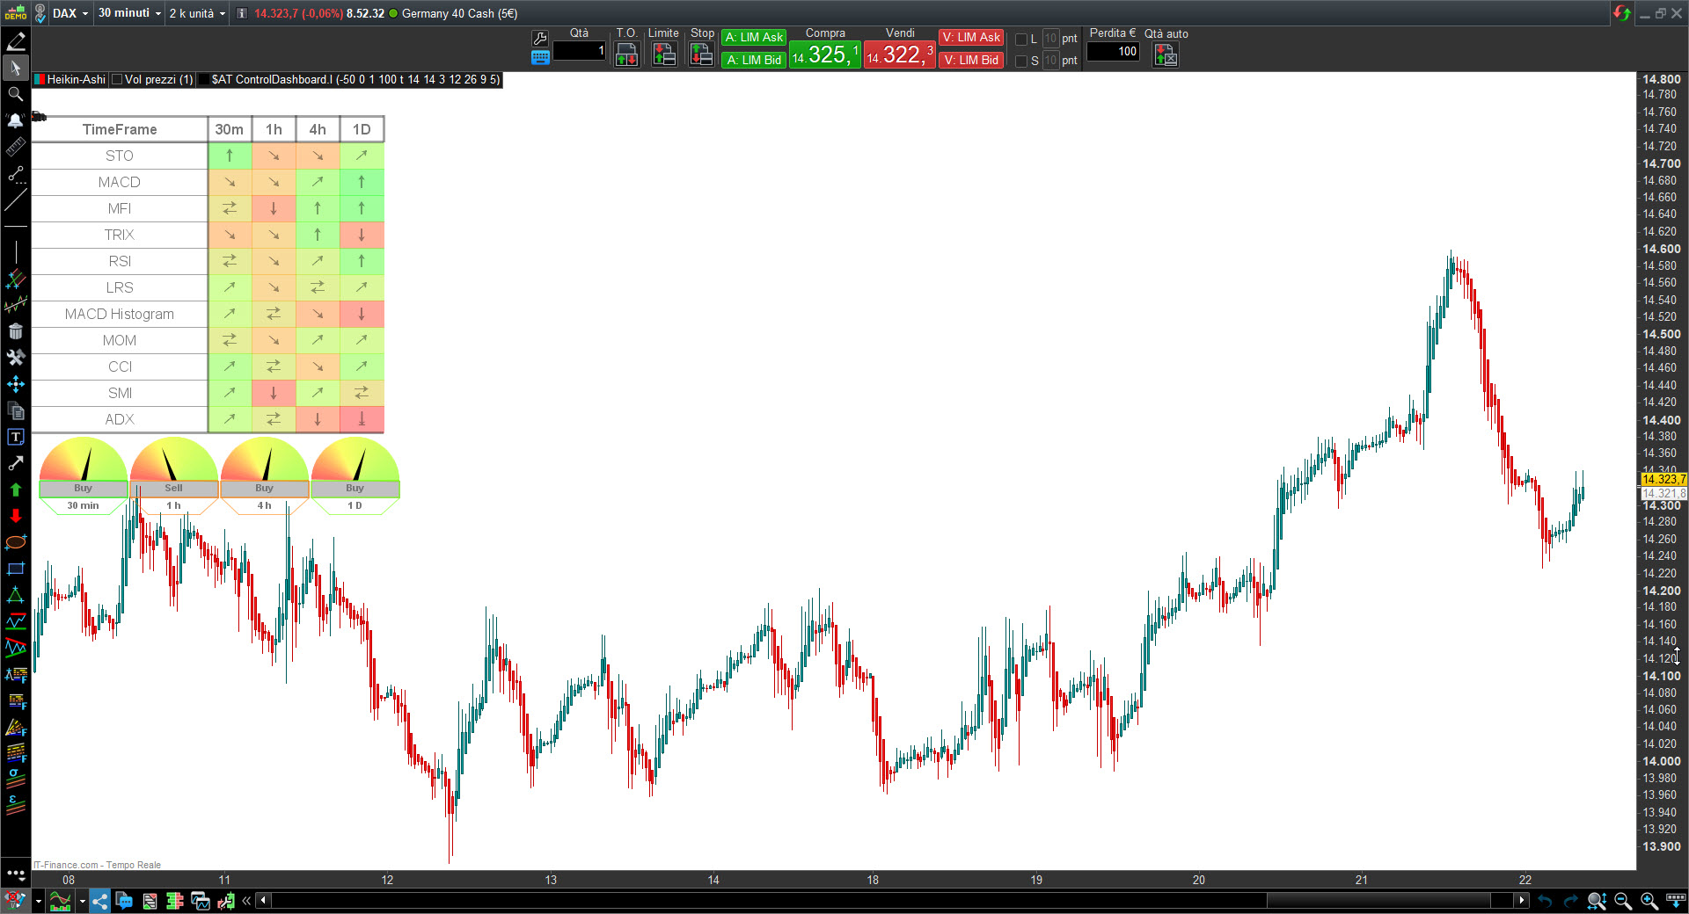
Task: Insert a green up arrow marker
Action: (16, 490)
